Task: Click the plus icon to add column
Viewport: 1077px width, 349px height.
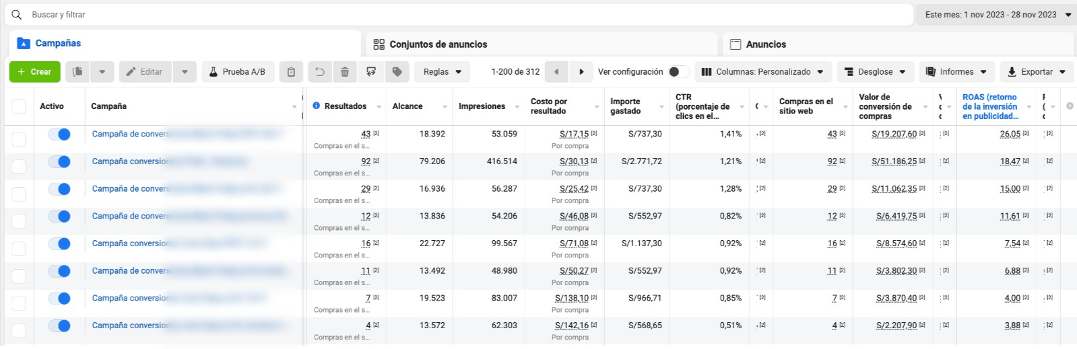Action: 1070,106
